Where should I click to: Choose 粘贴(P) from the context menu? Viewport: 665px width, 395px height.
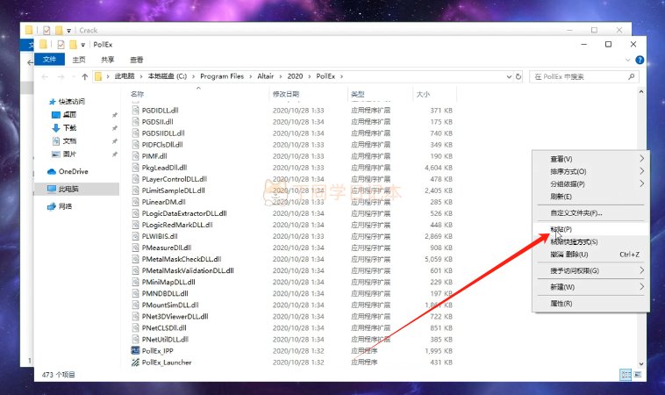point(590,229)
